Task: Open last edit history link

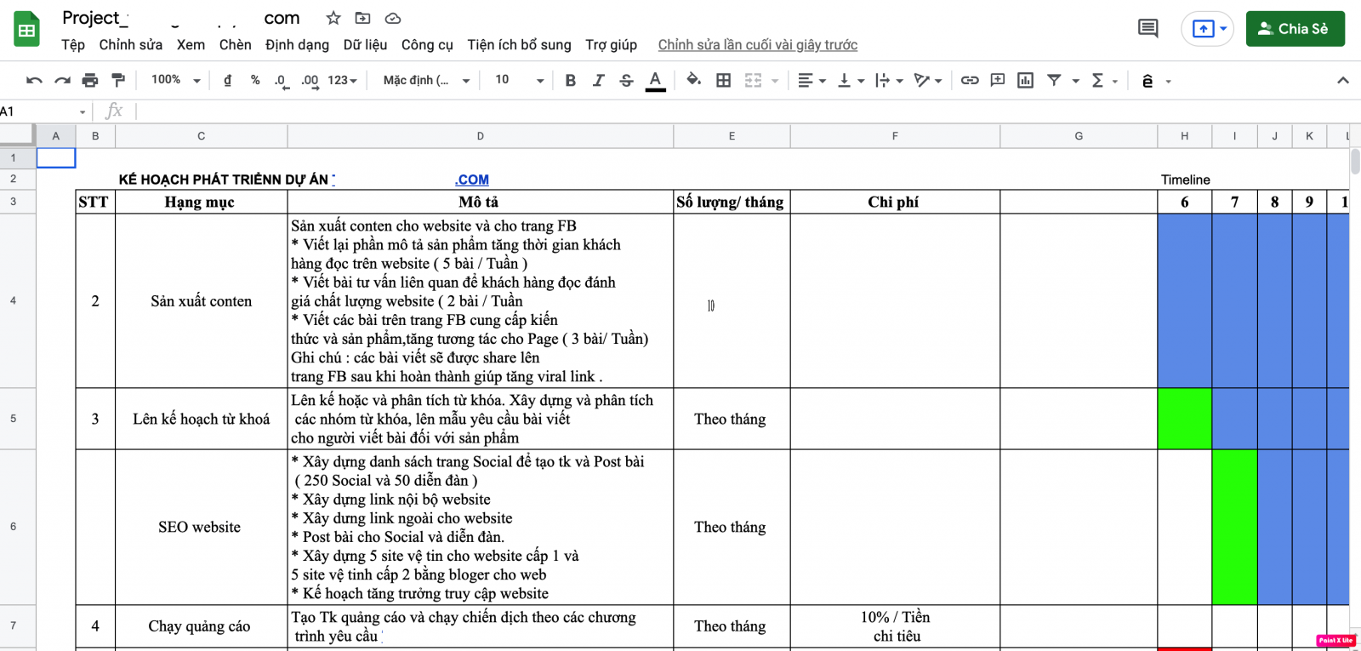Action: (x=757, y=44)
